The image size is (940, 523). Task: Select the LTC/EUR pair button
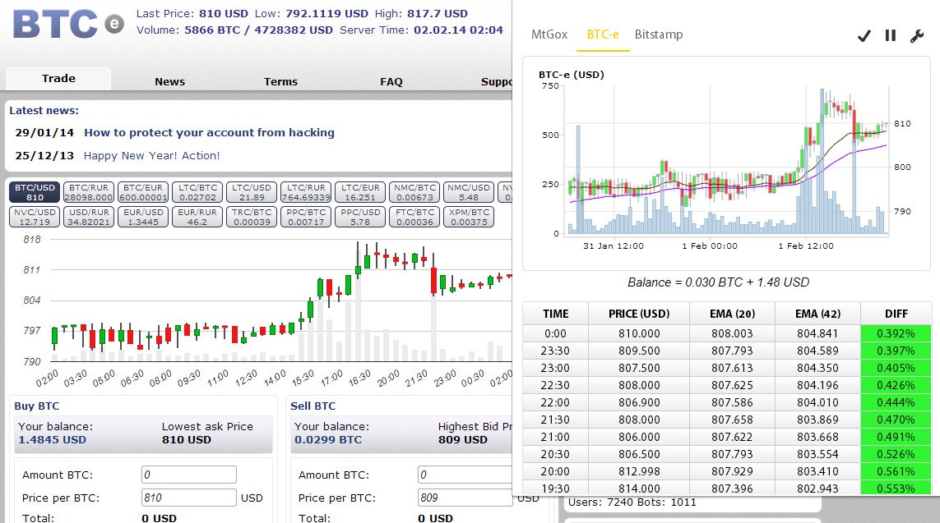(360, 192)
